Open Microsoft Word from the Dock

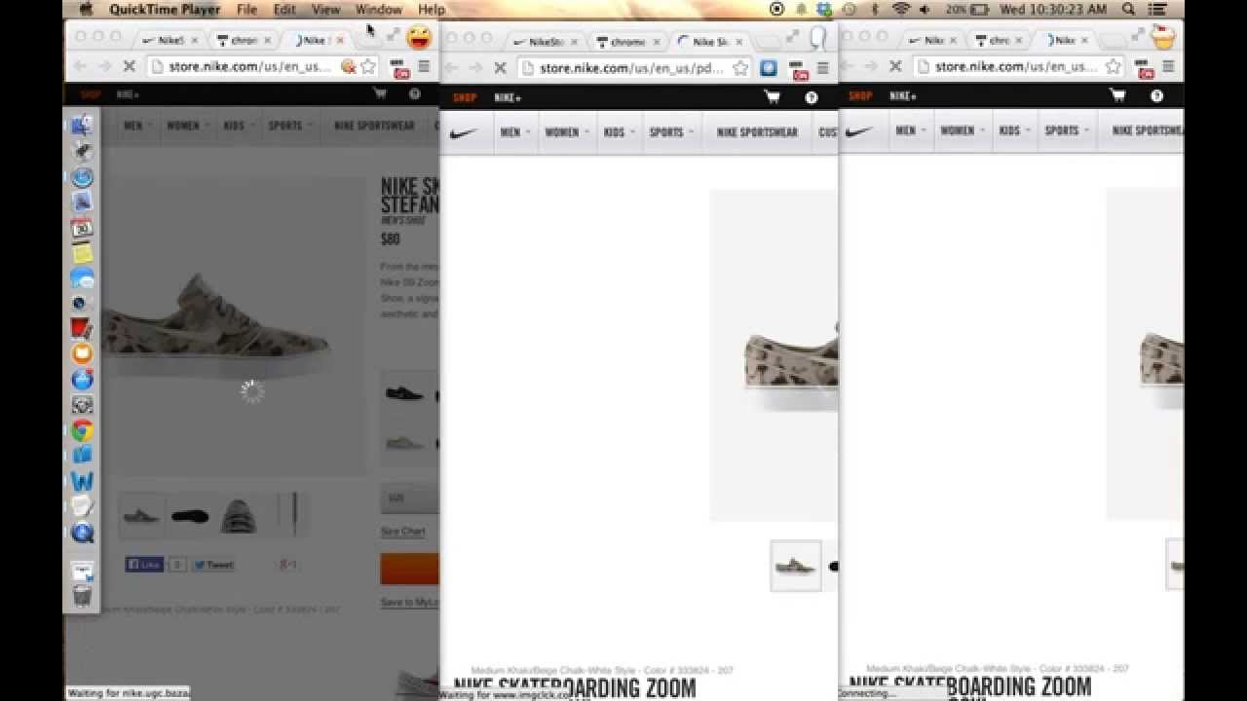(x=82, y=481)
